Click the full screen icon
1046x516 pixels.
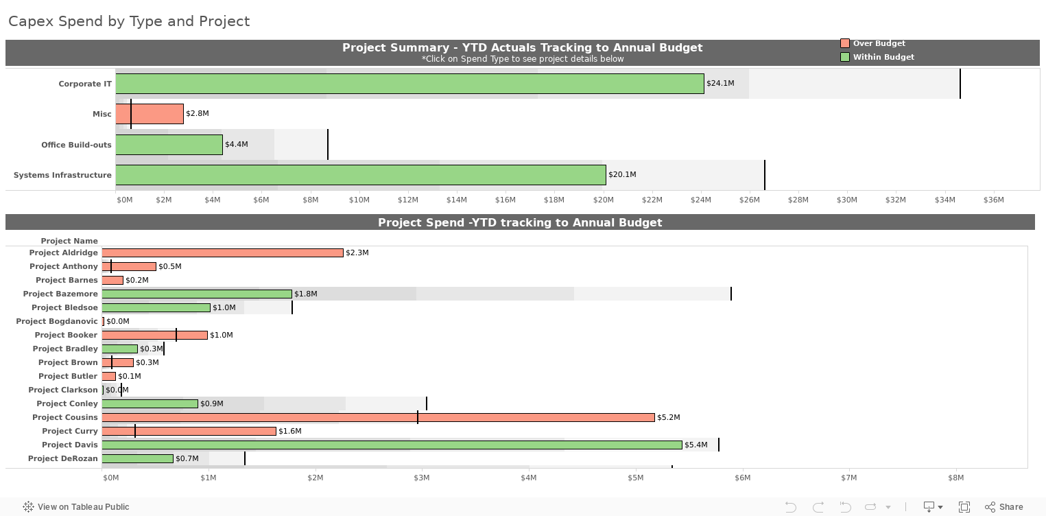964,507
